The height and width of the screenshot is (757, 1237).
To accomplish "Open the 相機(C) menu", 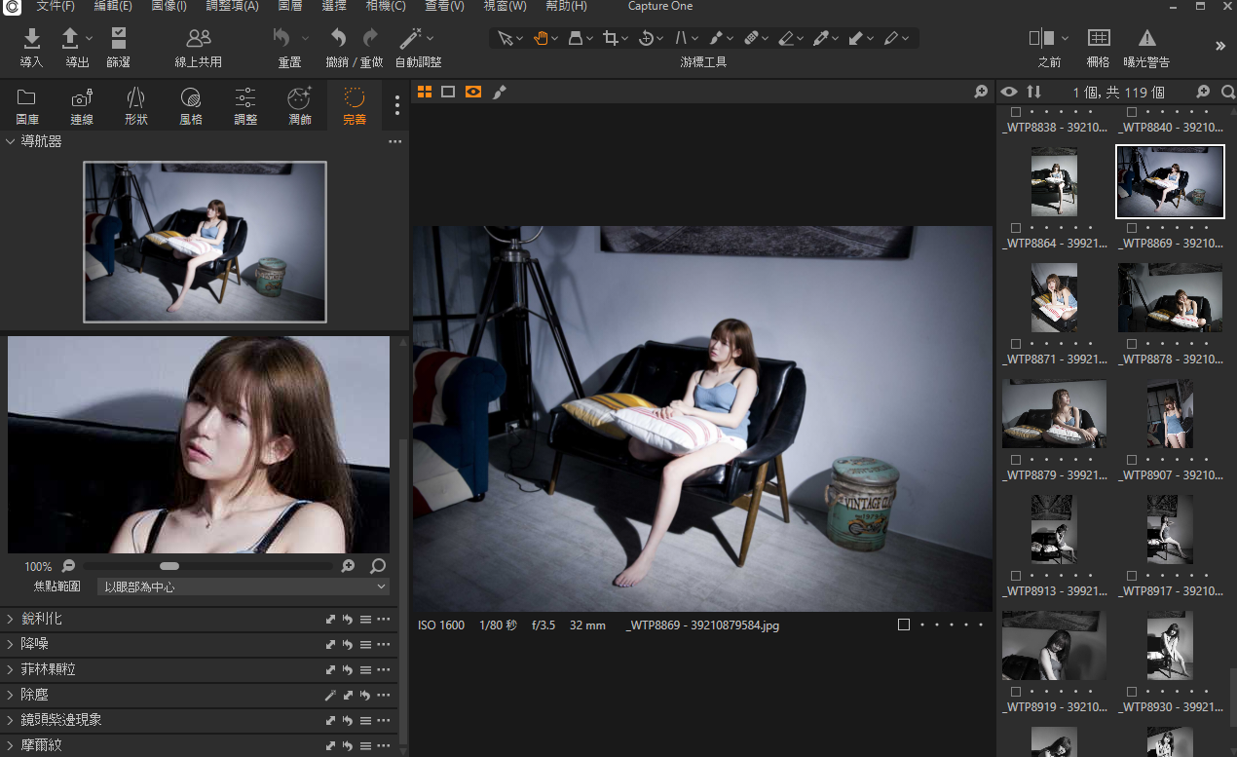I will [386, 7].
